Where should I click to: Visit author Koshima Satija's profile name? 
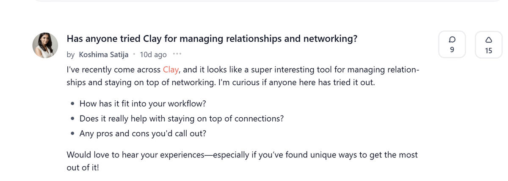coord(104,54)
